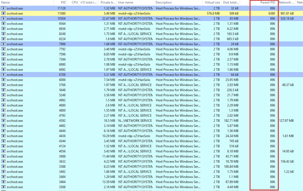Select the process icon in the PID 5648 row

(x=4, y=90)
